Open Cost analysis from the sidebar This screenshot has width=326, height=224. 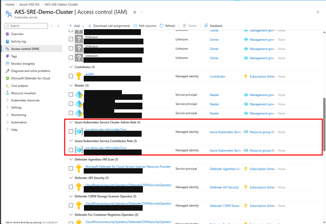click(19, 86)
